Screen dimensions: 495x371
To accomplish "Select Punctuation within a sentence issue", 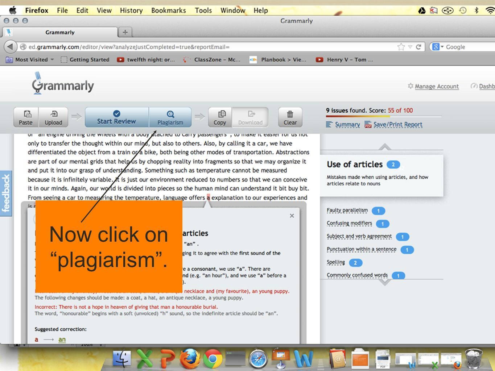I will (x=362, y=249).
